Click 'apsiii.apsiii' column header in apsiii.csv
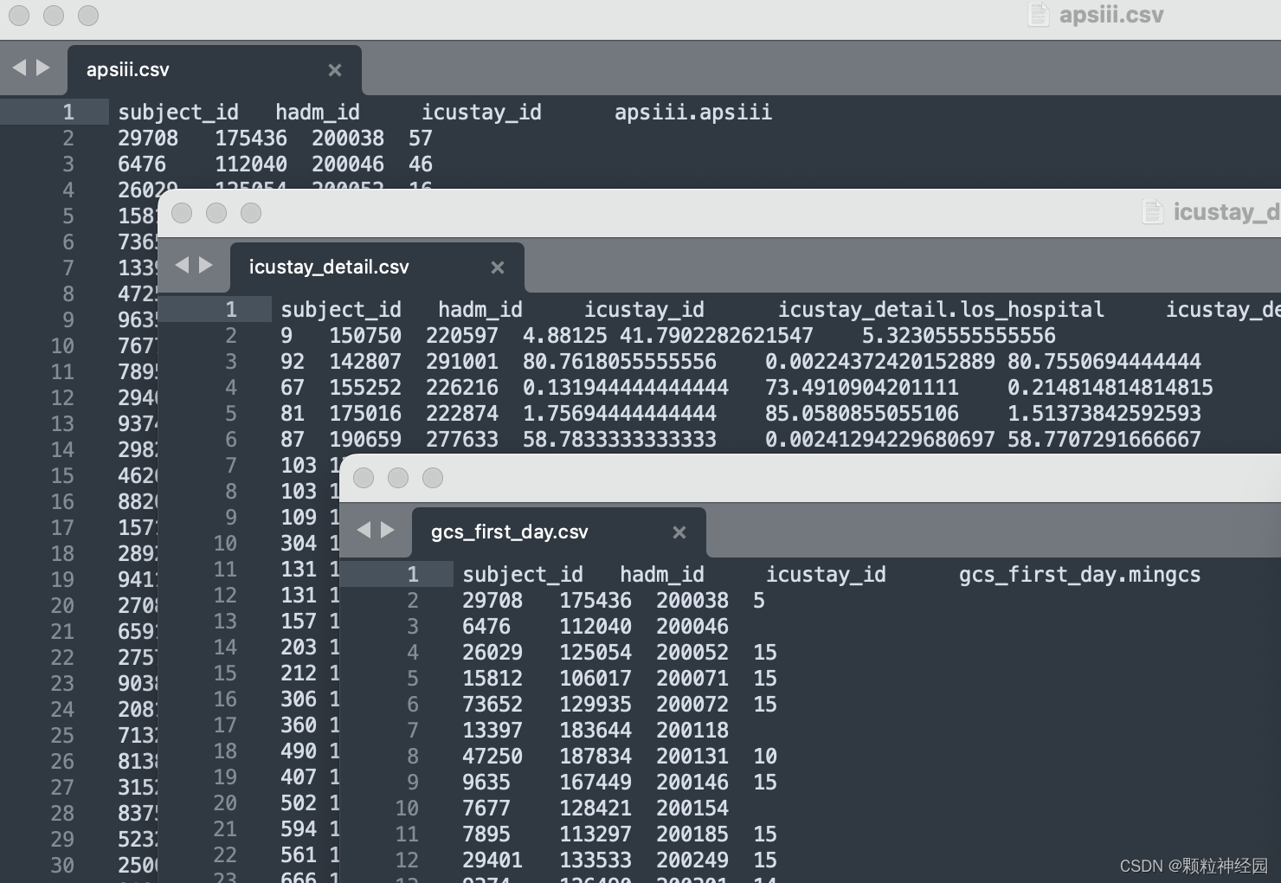The height and width of the screenshot is (883, 1281). pos(693,113)
